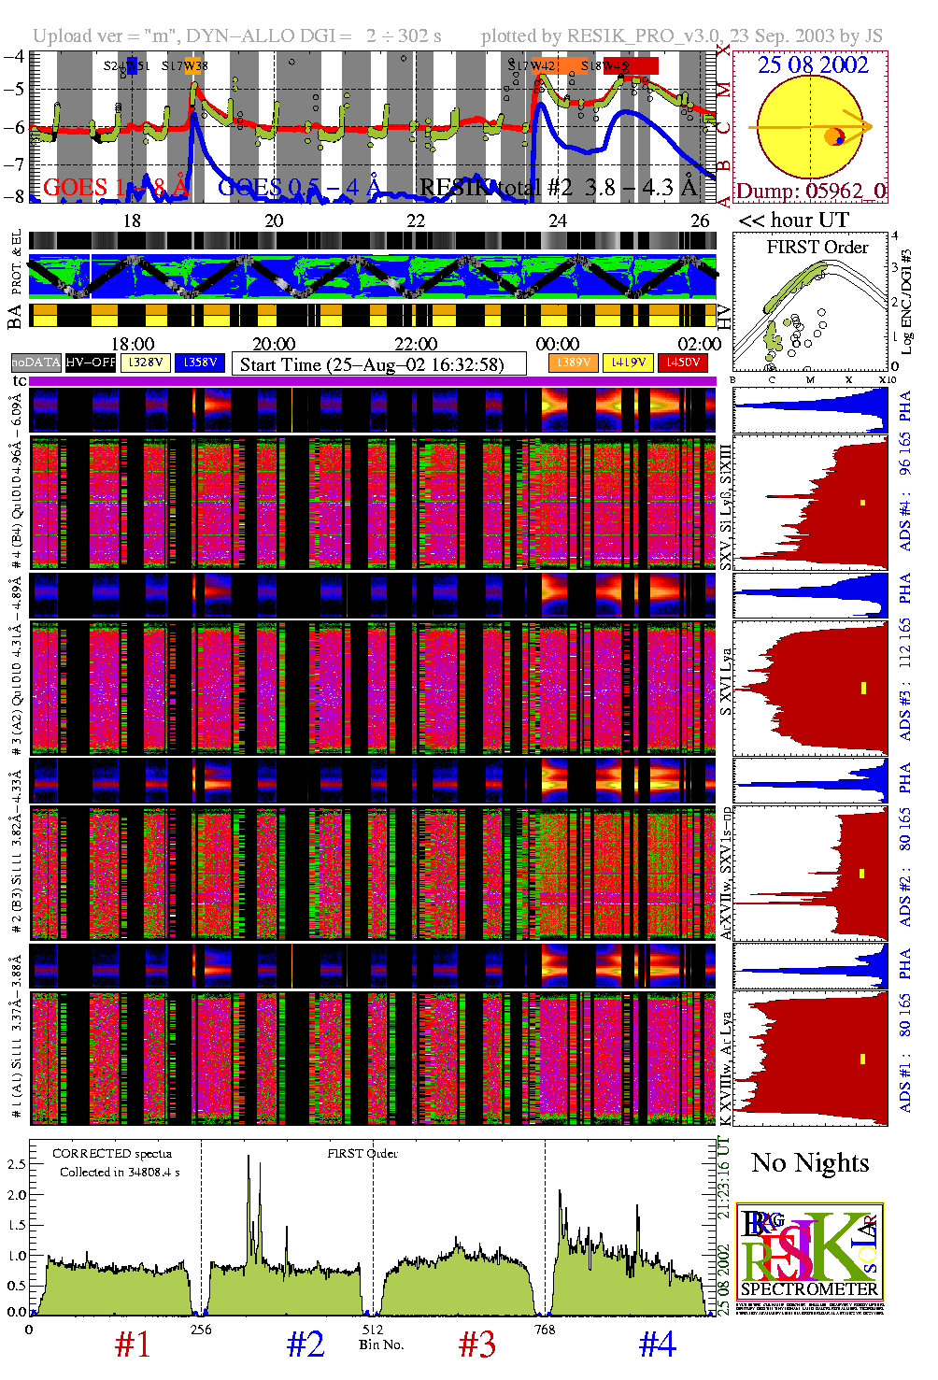Click the orange S17W42 flare marker

tap(545, 65)
